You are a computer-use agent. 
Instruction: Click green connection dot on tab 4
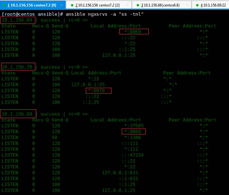click(x=197, y=5)
